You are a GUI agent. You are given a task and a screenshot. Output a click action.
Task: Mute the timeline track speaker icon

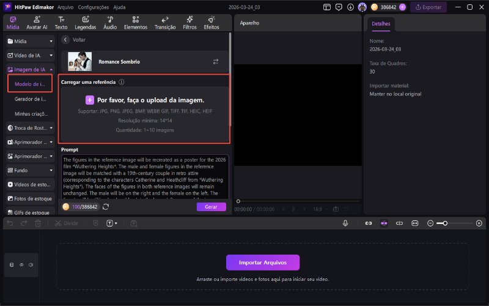coord(31,265)
